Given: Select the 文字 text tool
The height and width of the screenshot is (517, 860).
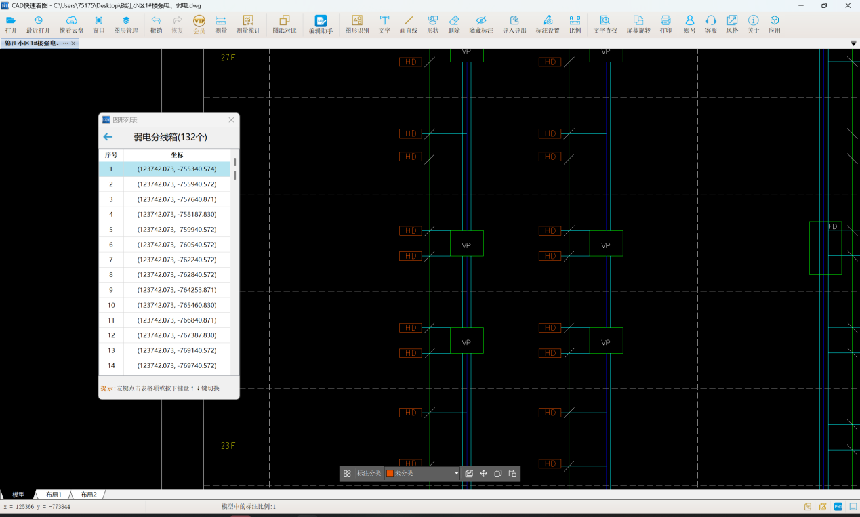Looking at the screenshot, I should [384, 24].
